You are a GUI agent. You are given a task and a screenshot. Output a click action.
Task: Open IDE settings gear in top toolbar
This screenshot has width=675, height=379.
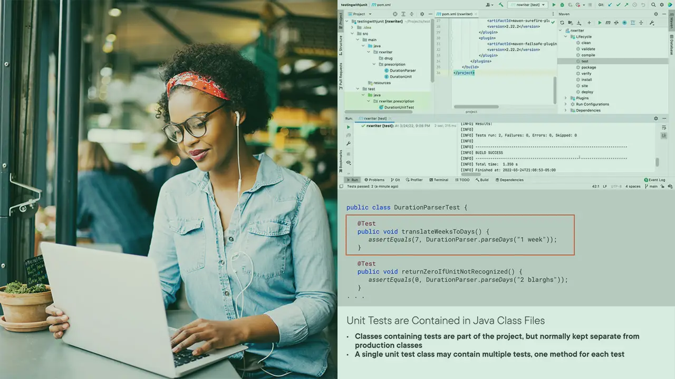point(661,5)
